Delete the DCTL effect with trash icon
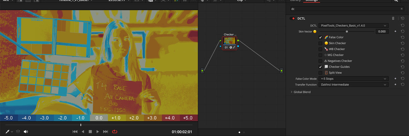The width and height of the screenshot is (409, 136). [393, 18]
